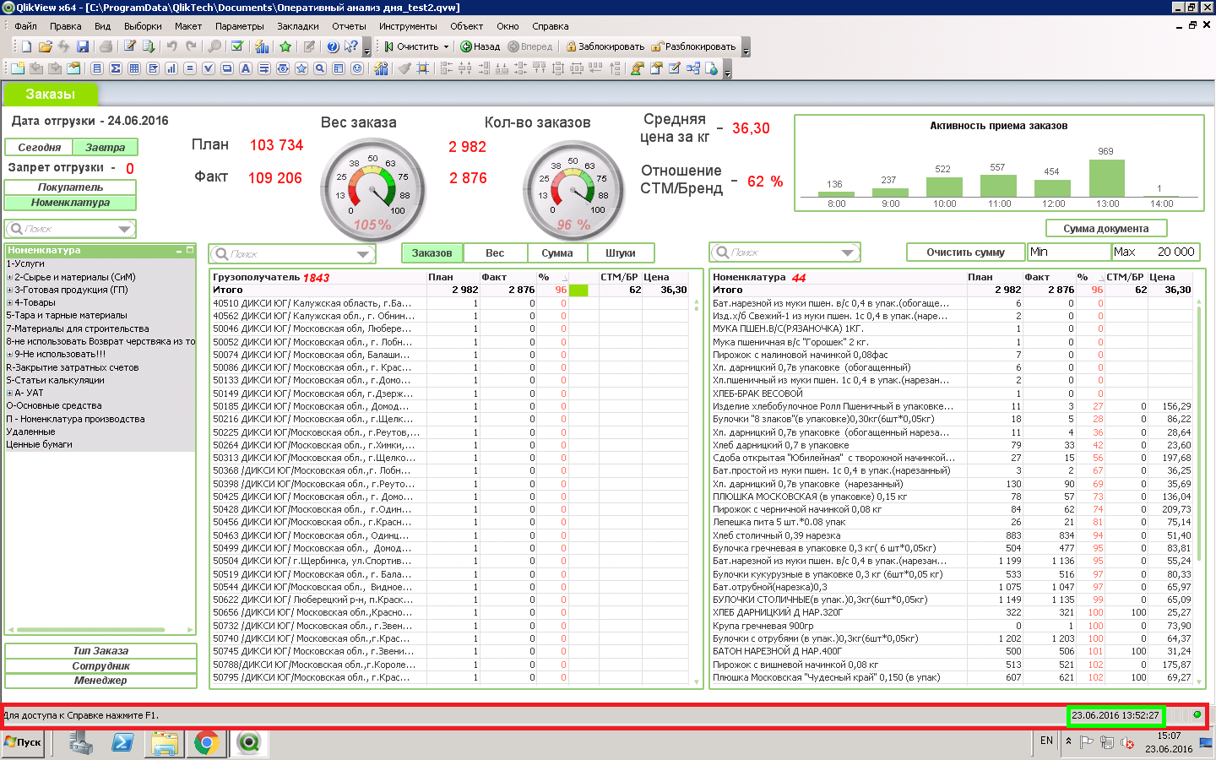Open the Файл menu
The width and height of the screenshot is (1216, 760).
pos(25,26)
